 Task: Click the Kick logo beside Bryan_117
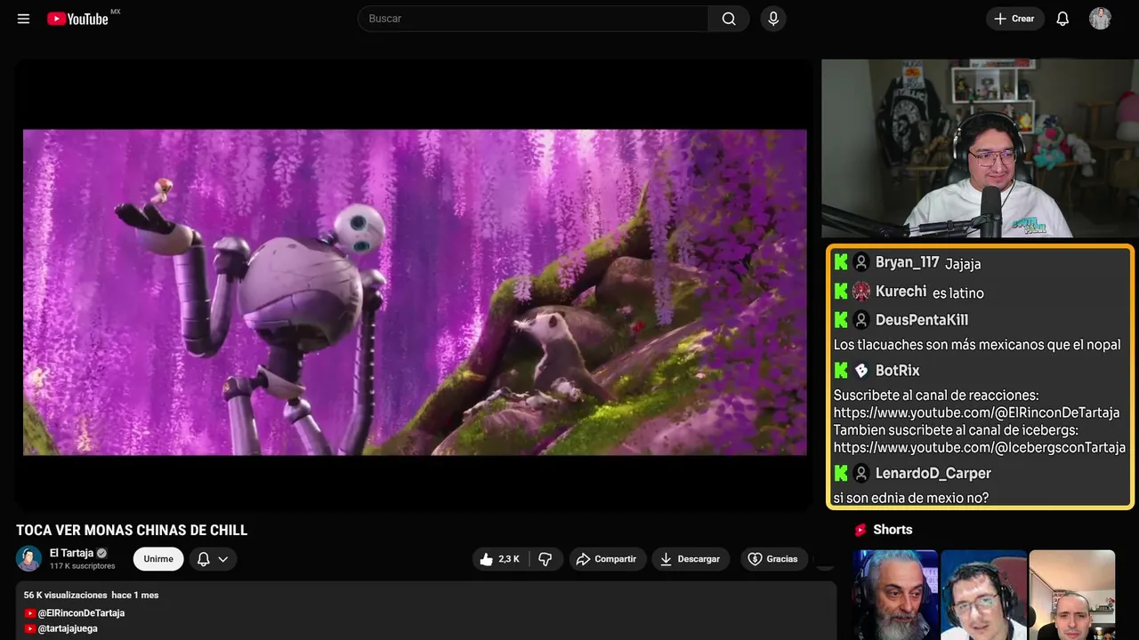click(841, 262)
